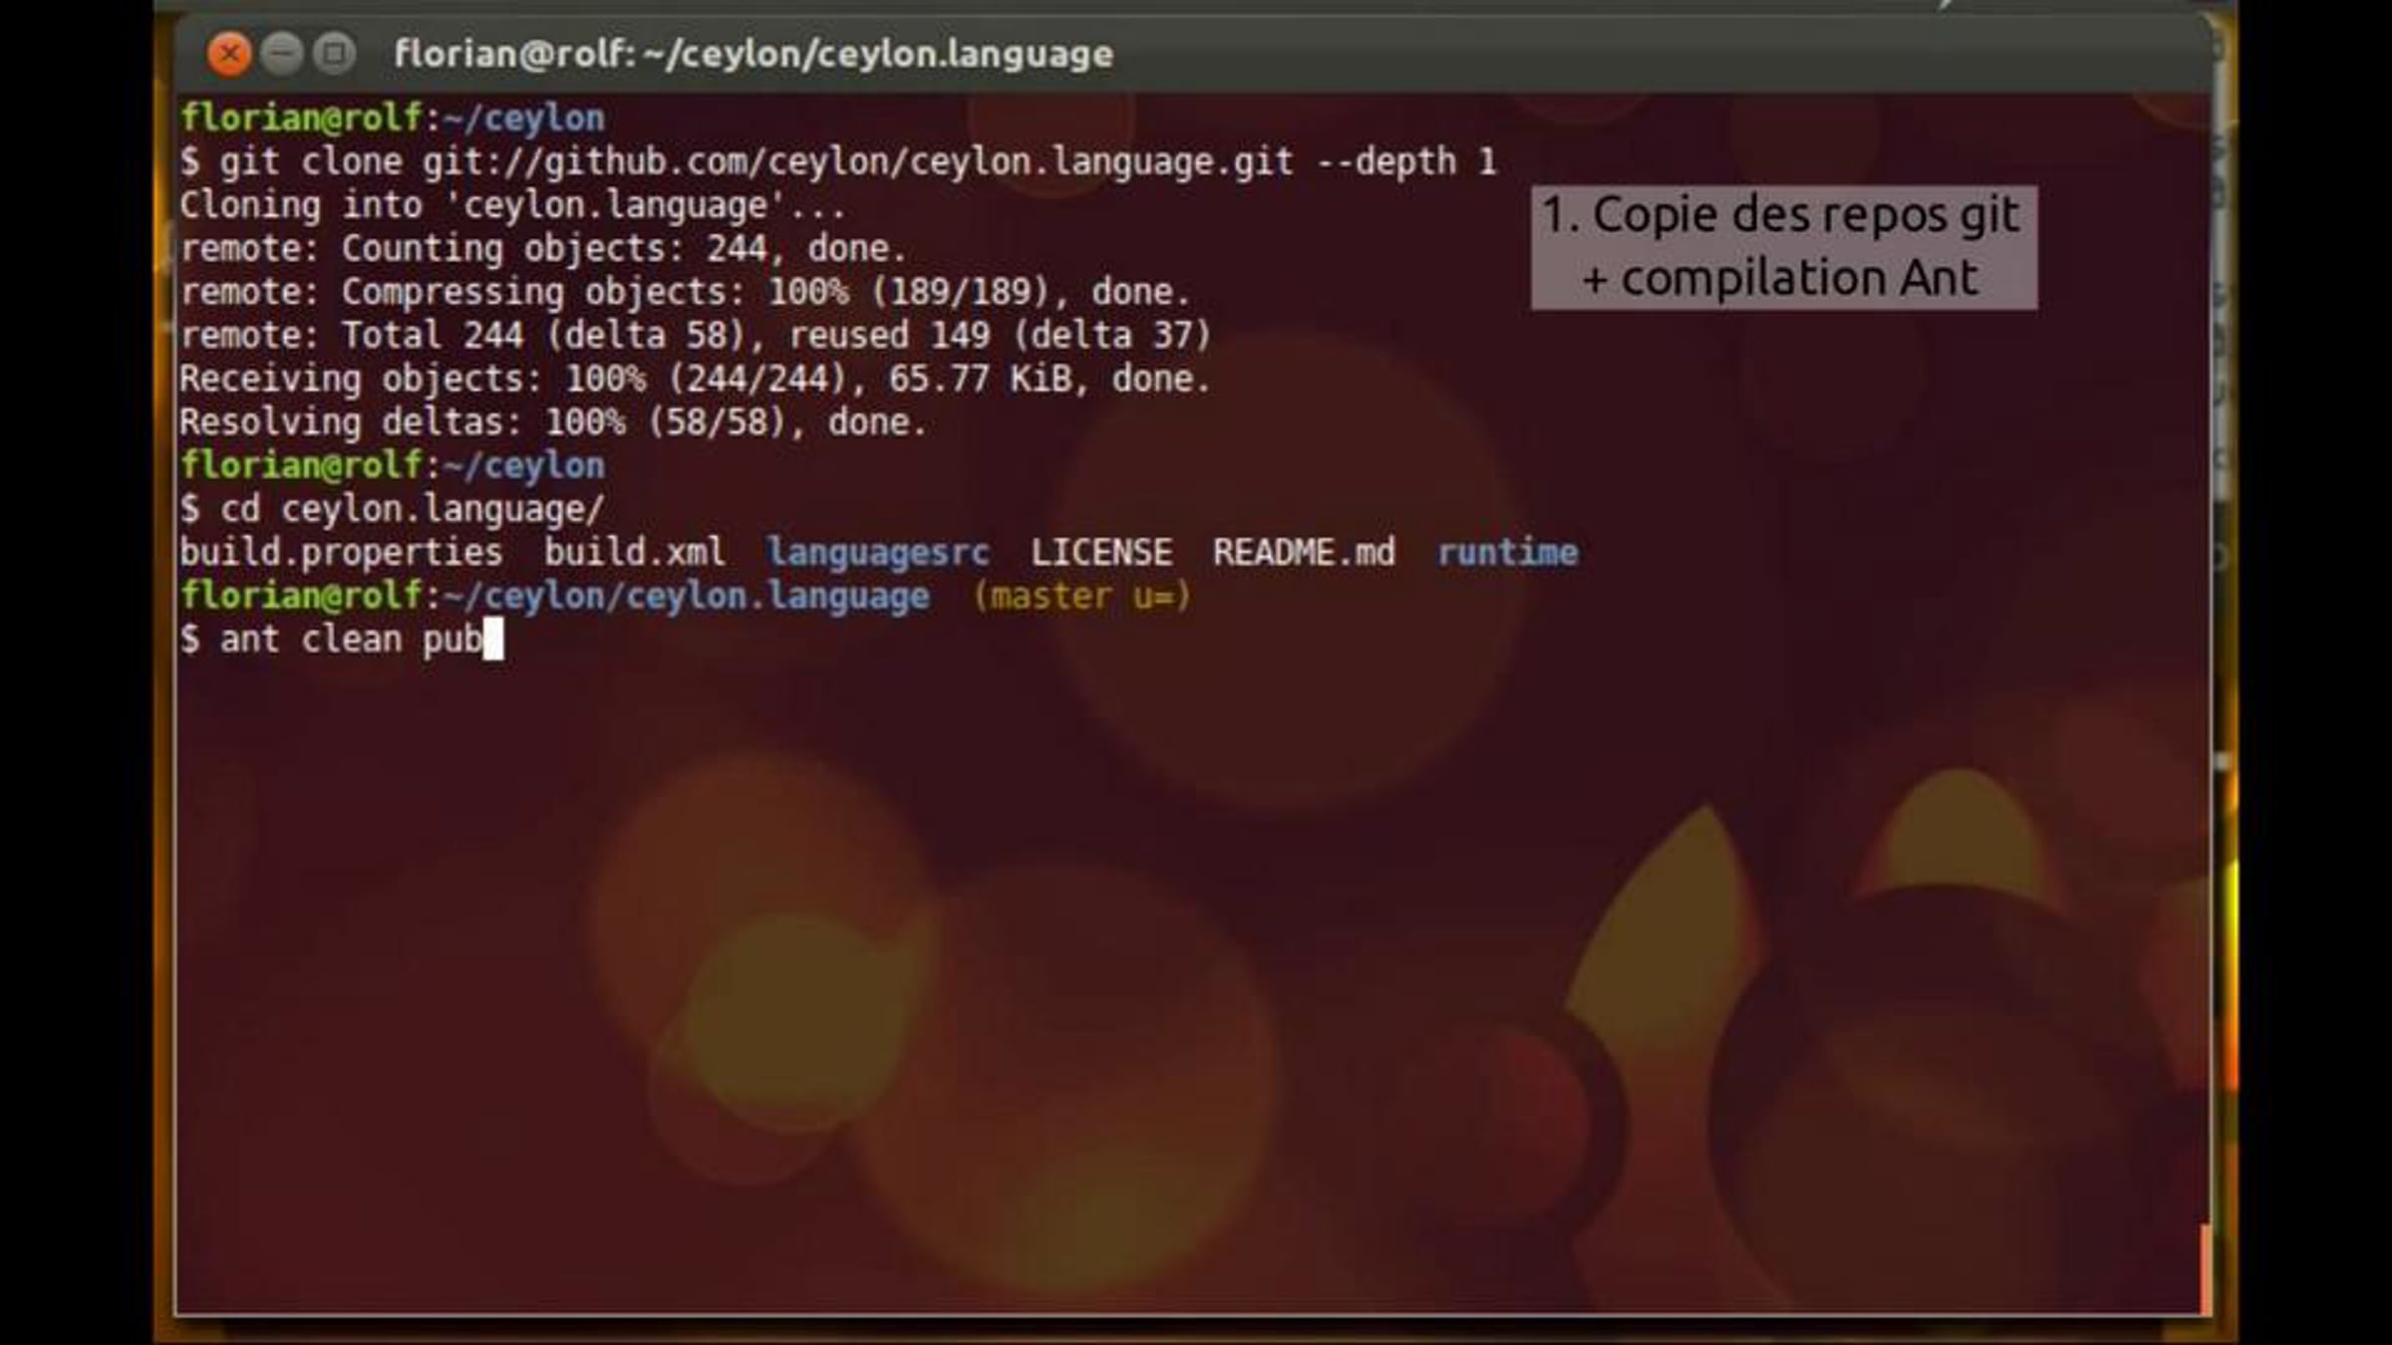The image size is (2392, 1345).
Task: Click the 'Resolving deltas' output line
Action: pyautogui.click(x=553, y=423)
